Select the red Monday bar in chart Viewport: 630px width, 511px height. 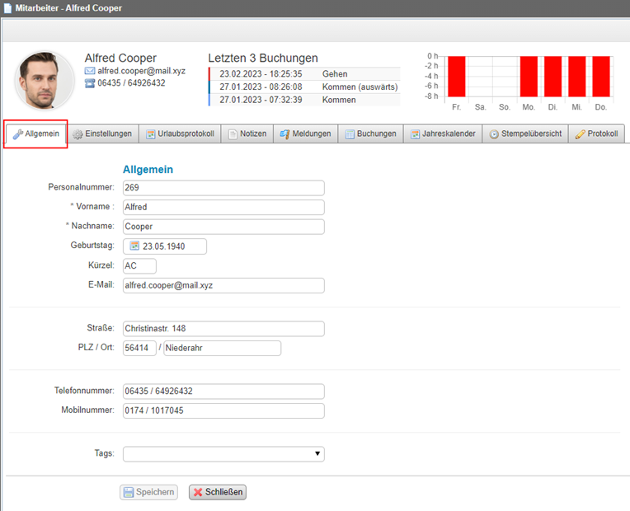529,77
